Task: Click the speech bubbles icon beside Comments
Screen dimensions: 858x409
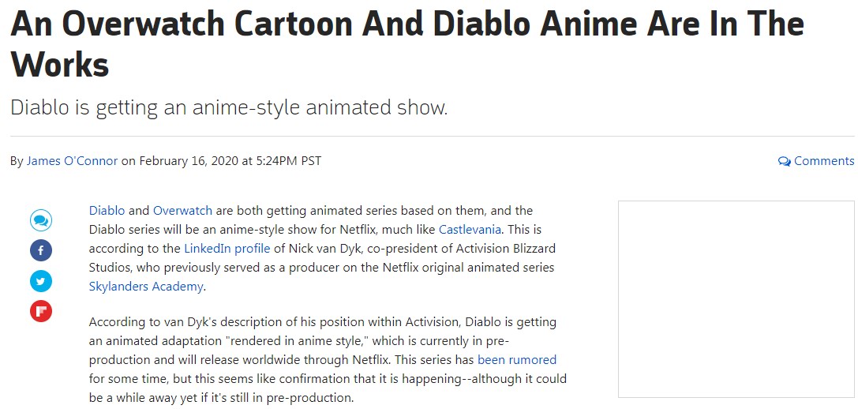Action: click(784, 161)
